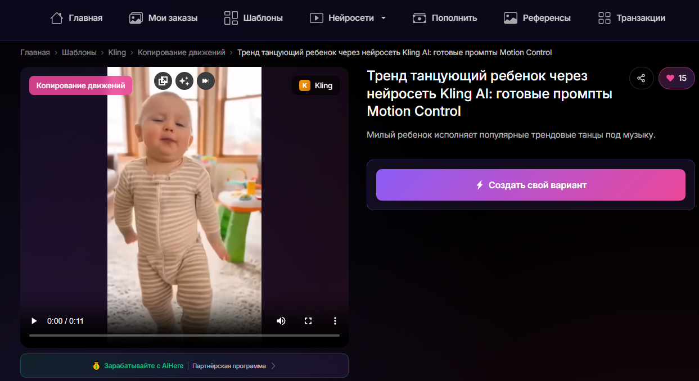Click the open-in-new icon over the video
Screen dimensions: 699x381
[x=163, y=80]
